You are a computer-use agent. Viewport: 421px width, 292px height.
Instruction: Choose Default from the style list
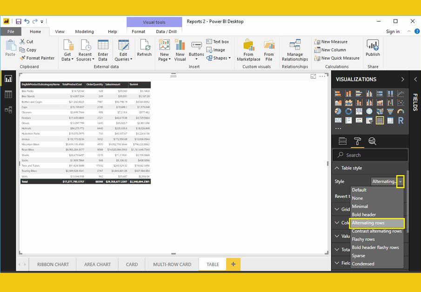pos(377,190)
